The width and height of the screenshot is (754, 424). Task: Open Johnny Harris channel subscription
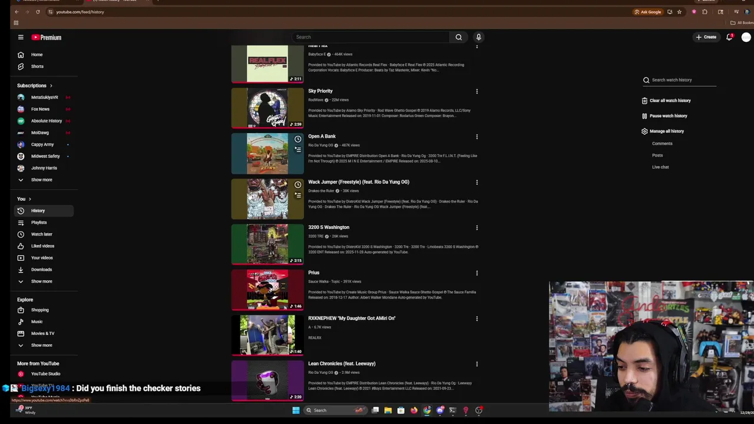tap(44, 168)
